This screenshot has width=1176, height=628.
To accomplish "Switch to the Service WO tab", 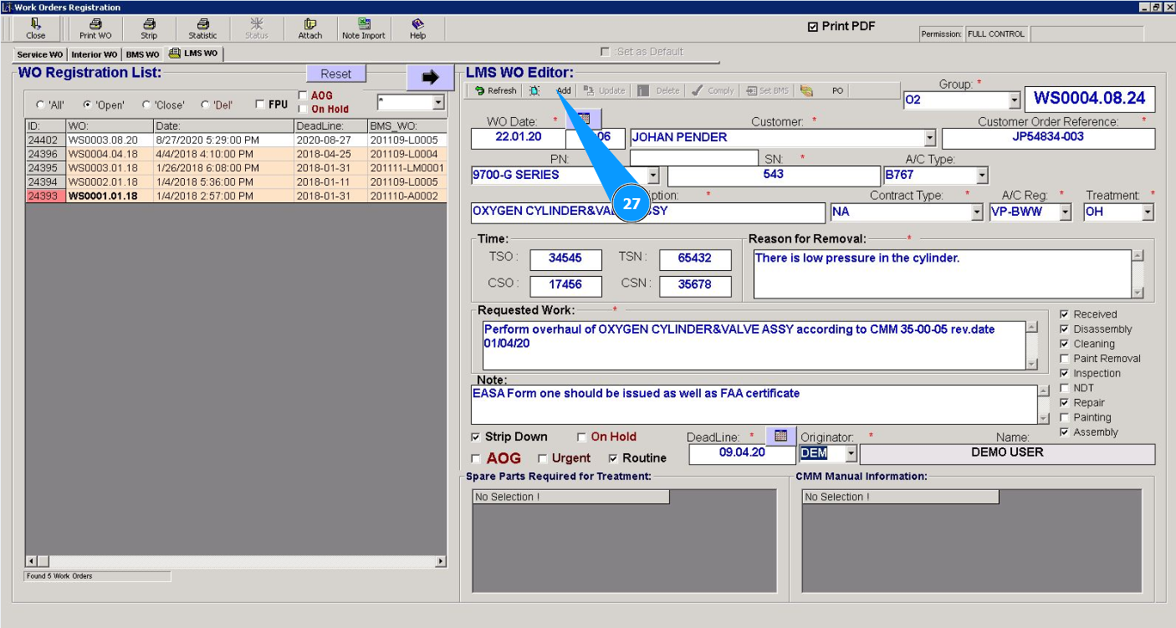I will coord(39,54).
